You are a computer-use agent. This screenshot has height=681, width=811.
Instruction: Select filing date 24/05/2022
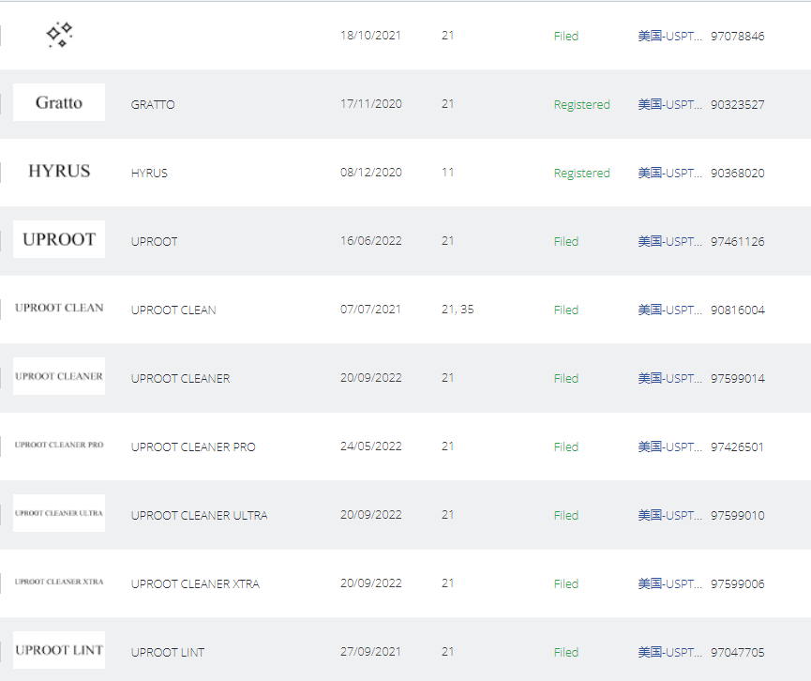(371, 446)
